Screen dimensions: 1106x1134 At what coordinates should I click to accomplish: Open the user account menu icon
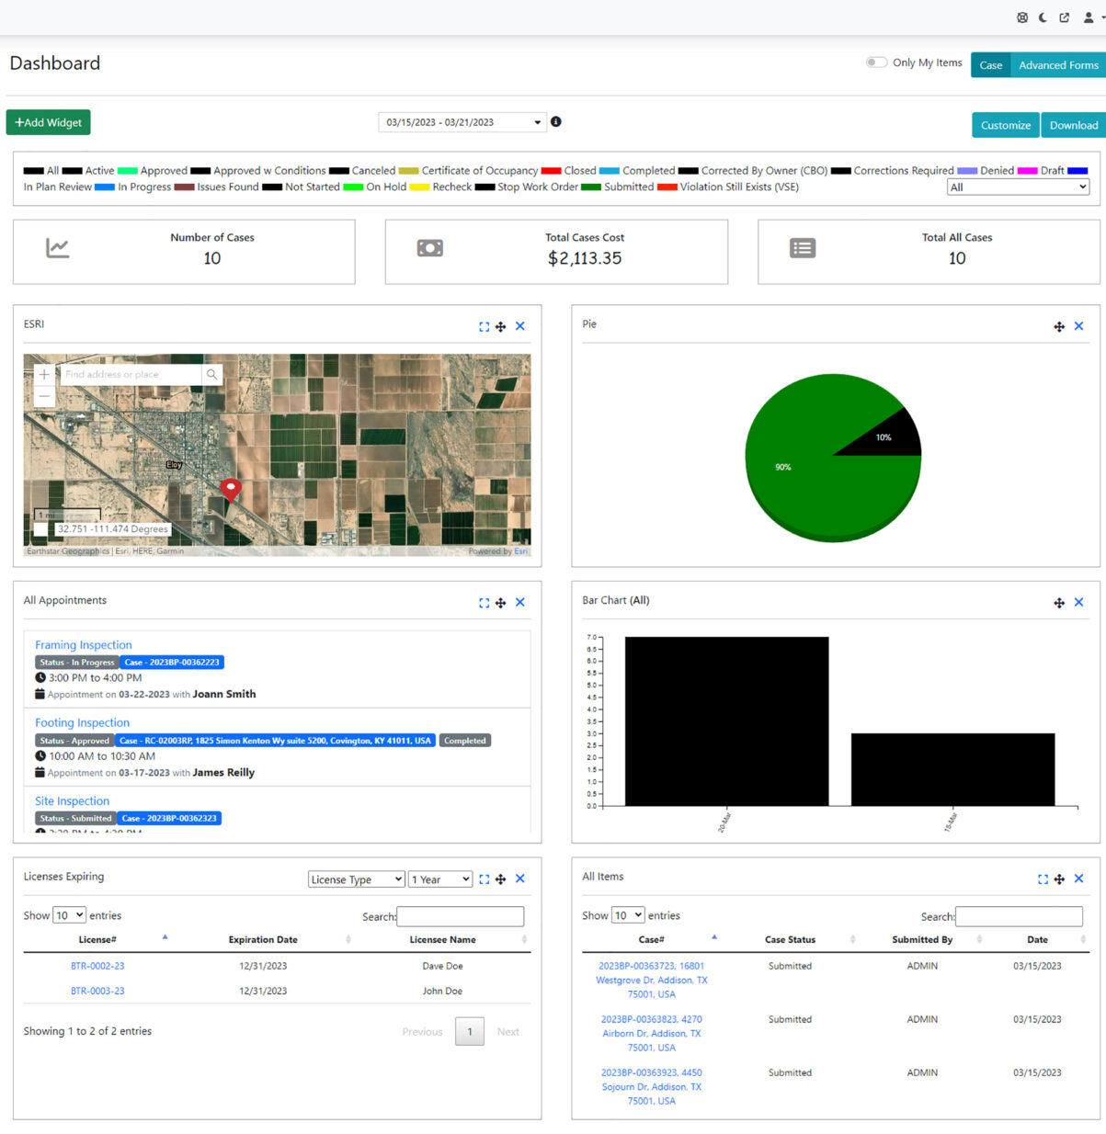click(x=1089, y=17)
